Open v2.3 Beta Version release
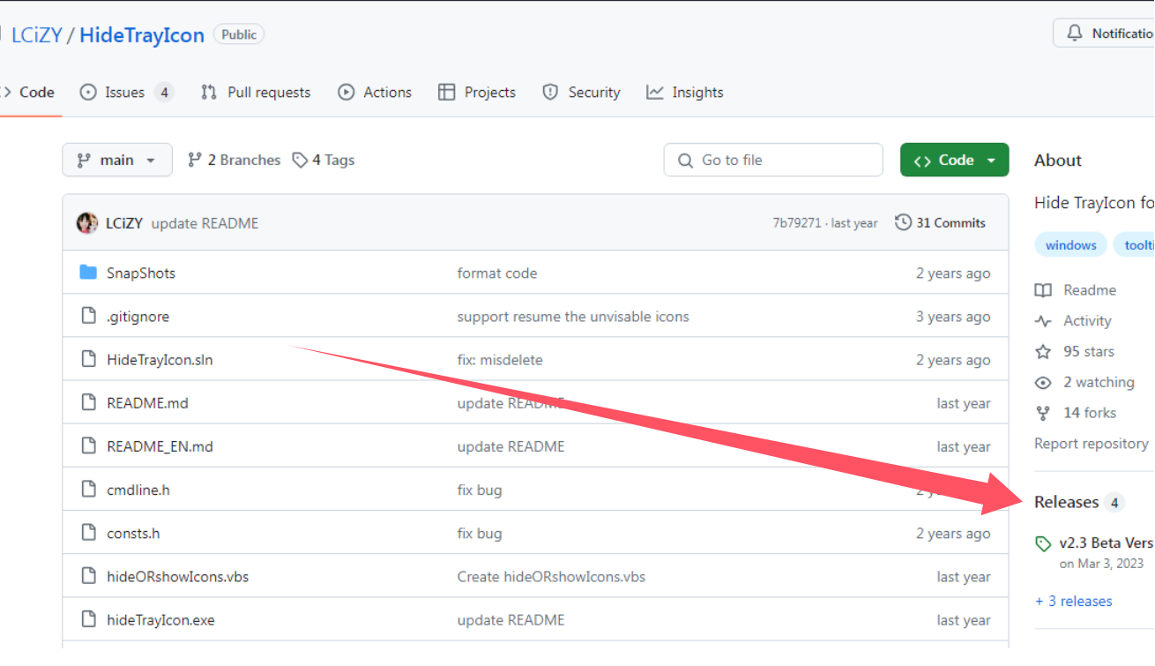The height and width of the screenshot is (666, 1155). pyautogui.click(x=1106, y=543)
